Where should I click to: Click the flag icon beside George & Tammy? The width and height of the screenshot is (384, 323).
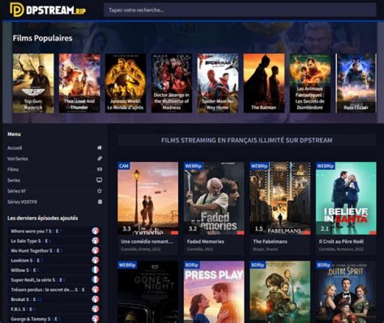95,319
